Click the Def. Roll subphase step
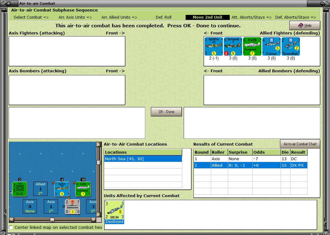 point(164,17)
